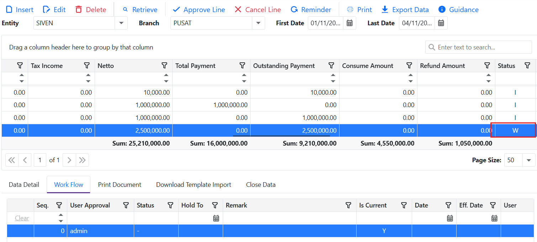
Task: Select the admin workflow row
Action: (x=270, y=231)
